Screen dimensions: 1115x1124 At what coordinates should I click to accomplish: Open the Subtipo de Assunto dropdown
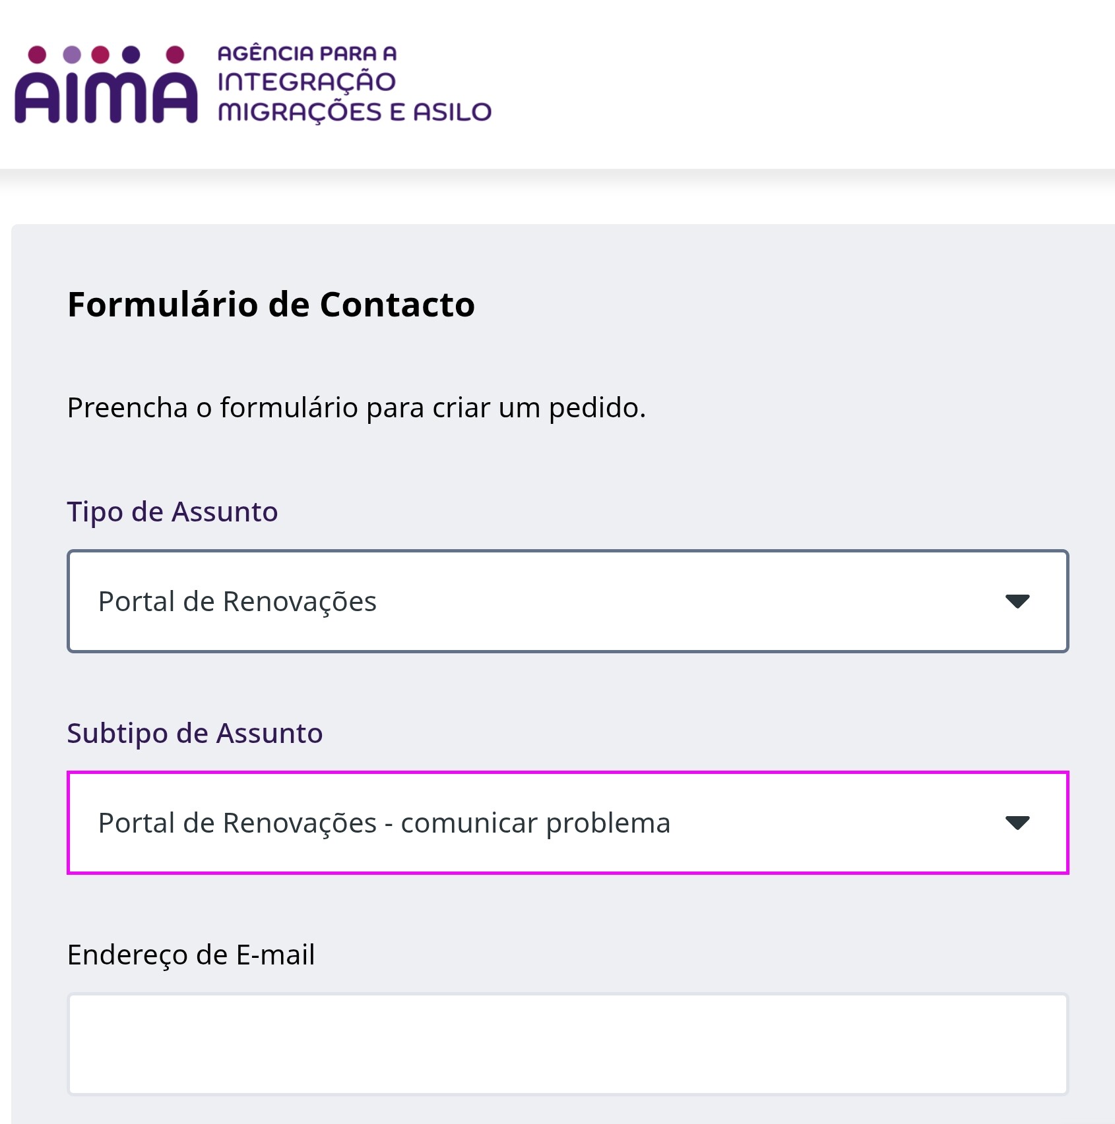567,823
